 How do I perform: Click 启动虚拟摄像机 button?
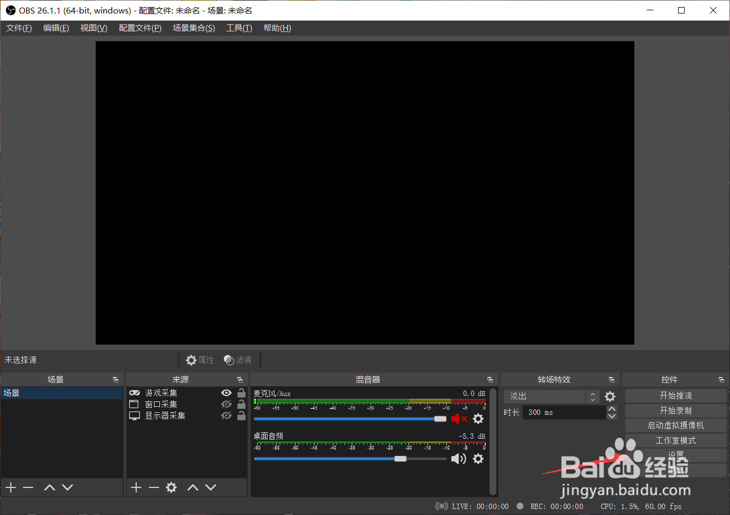point(675,425)
